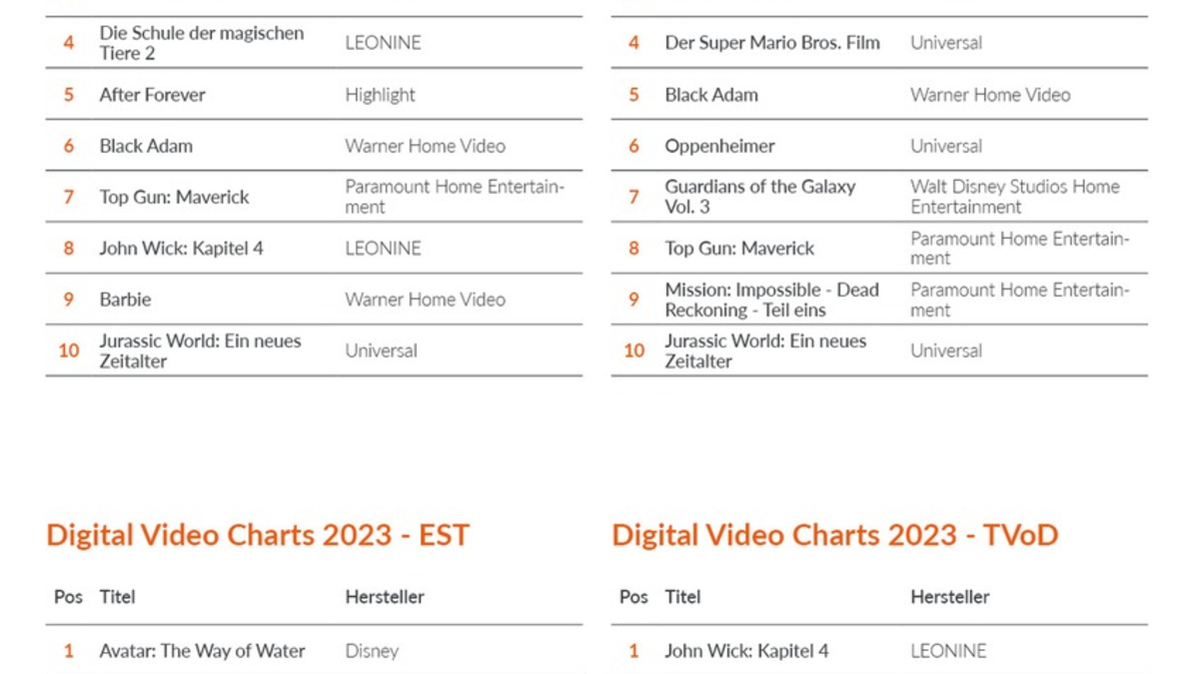Screen dimensions: 1199x674
Task: Click the Titel column header in TVoD table
Action: (682, 597)
